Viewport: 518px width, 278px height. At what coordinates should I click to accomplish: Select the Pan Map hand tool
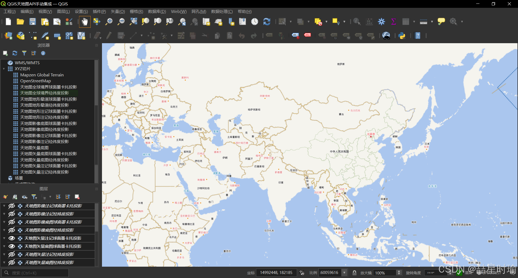[85, 22]
